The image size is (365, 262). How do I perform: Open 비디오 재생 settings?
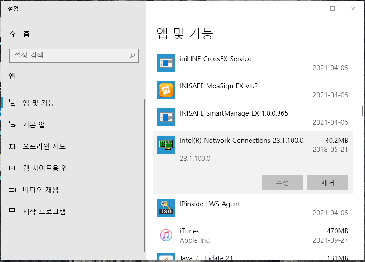coord(73,190)
